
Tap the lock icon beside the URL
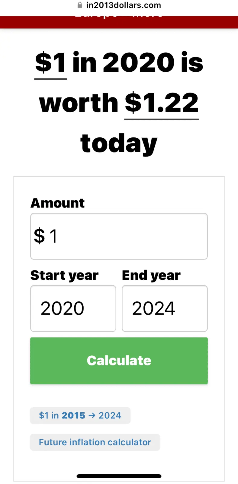(80, 5)
